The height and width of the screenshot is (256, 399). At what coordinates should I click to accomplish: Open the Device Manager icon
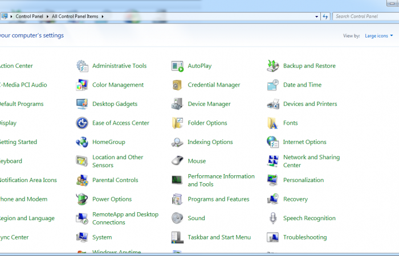coord(178,104)
